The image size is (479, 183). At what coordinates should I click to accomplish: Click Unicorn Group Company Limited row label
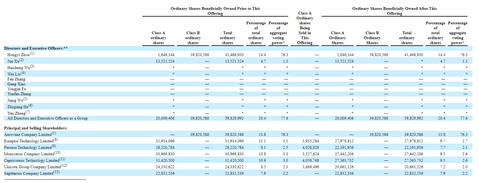tap(35, 167)
